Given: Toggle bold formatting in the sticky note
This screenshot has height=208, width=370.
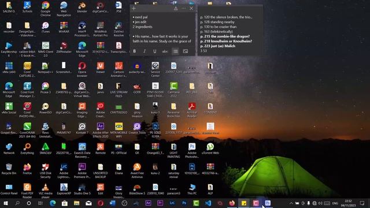Looking at the screenshot, I should [135, 51].
